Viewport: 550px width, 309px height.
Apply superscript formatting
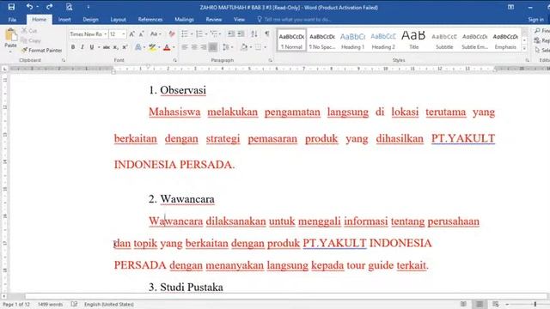click(125, 47)
